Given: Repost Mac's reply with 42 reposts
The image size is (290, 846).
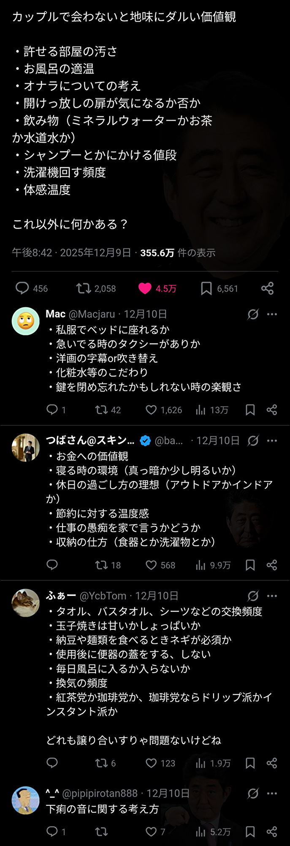Looking at the screenshot, I should [x=101, y=410].
